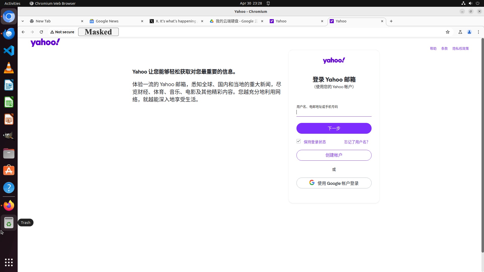Open the network status indicator
The image size is (484, 272).
click(x=463, y=3)
